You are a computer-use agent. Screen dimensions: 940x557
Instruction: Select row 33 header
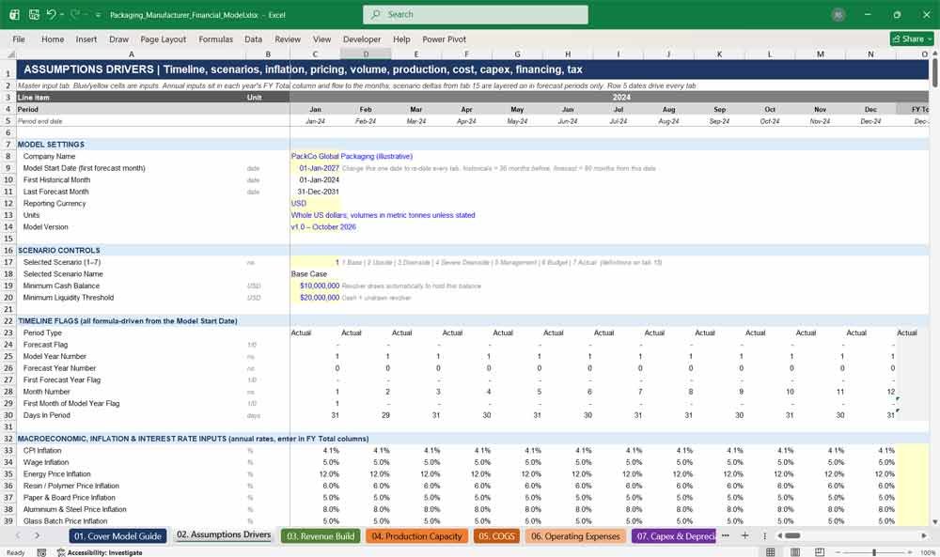[8, 451]
